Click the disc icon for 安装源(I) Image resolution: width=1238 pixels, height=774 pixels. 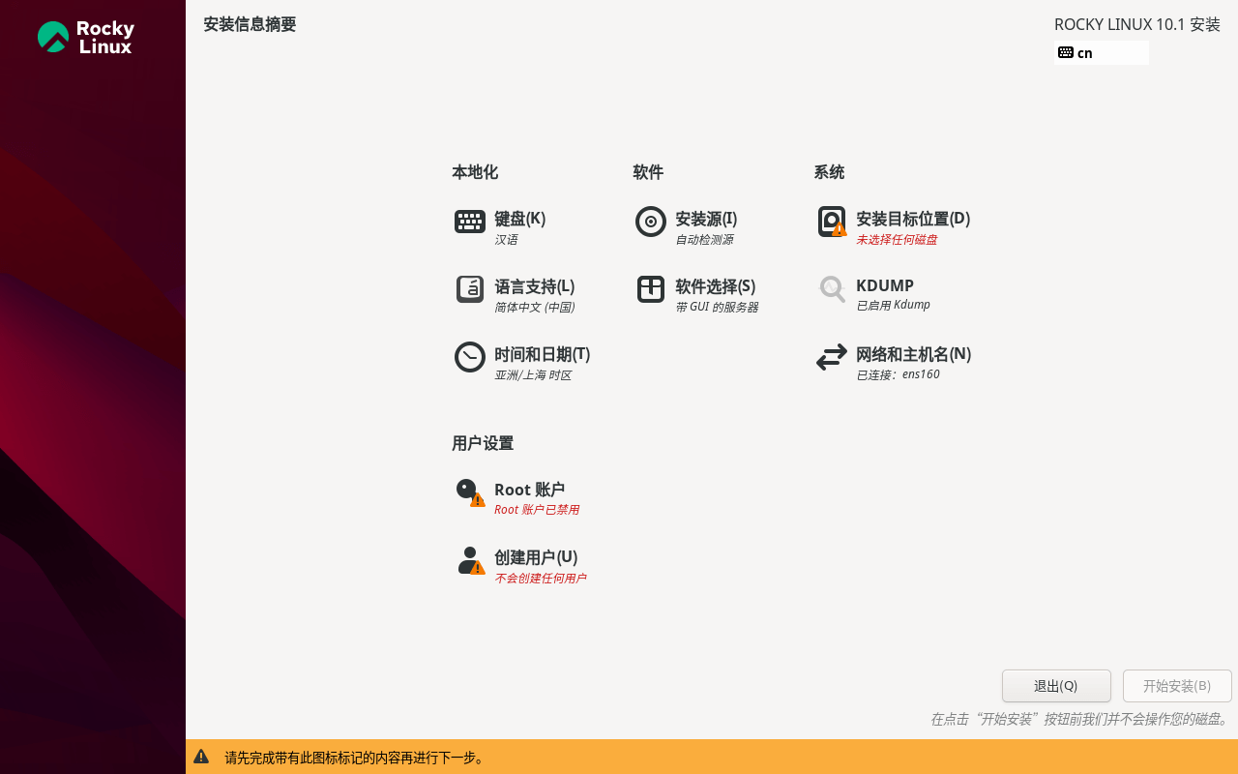(x=651, y=222)
